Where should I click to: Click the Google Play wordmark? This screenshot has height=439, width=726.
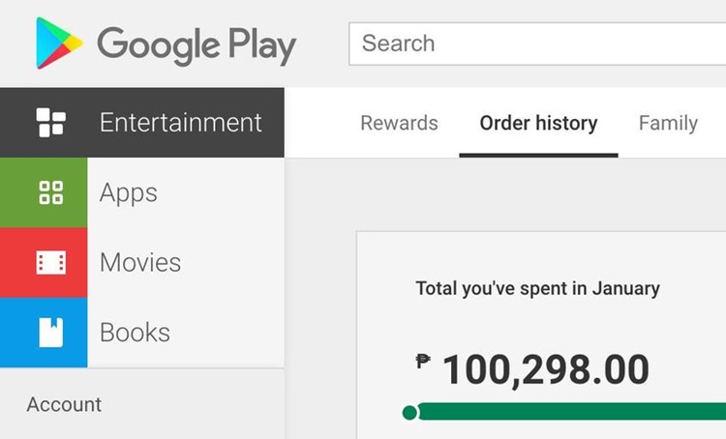click(197, 45)
